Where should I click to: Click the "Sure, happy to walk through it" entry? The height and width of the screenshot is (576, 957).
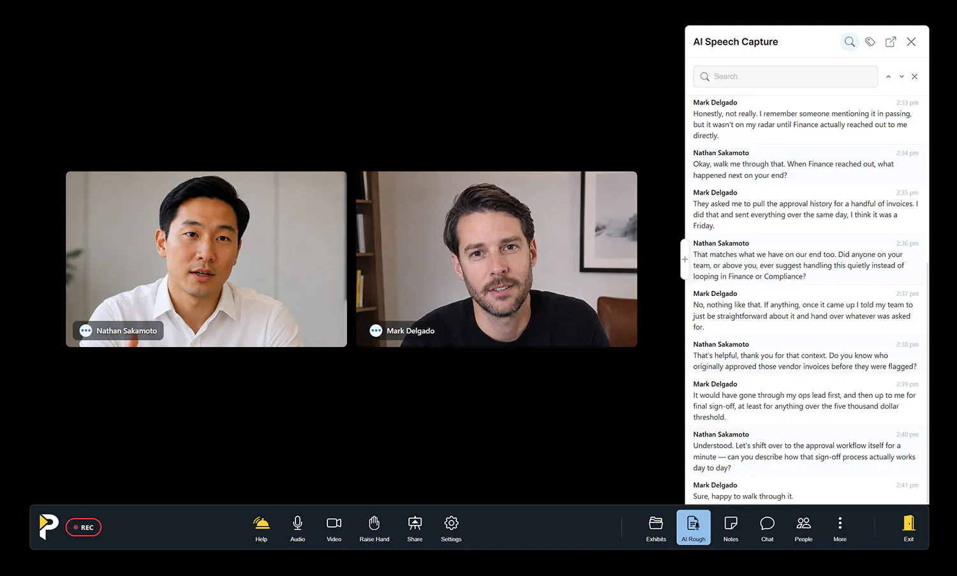pos(806,491)
